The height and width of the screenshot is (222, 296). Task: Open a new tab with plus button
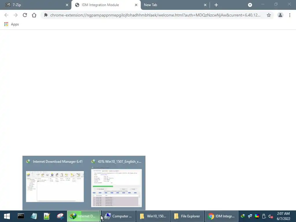(x=216, y=5)
